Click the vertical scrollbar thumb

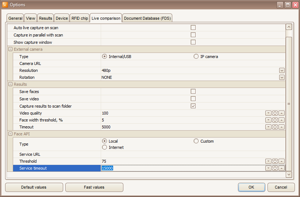(289, 104)
